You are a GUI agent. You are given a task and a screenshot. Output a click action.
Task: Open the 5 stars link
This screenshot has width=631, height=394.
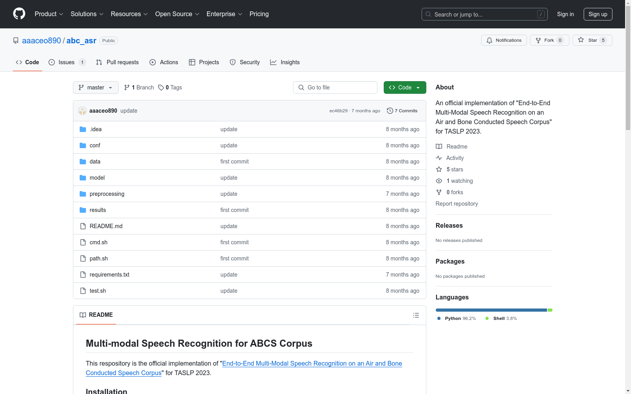coord(455,169)
